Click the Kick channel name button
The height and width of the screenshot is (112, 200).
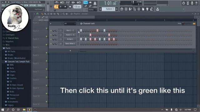[70, 30]
